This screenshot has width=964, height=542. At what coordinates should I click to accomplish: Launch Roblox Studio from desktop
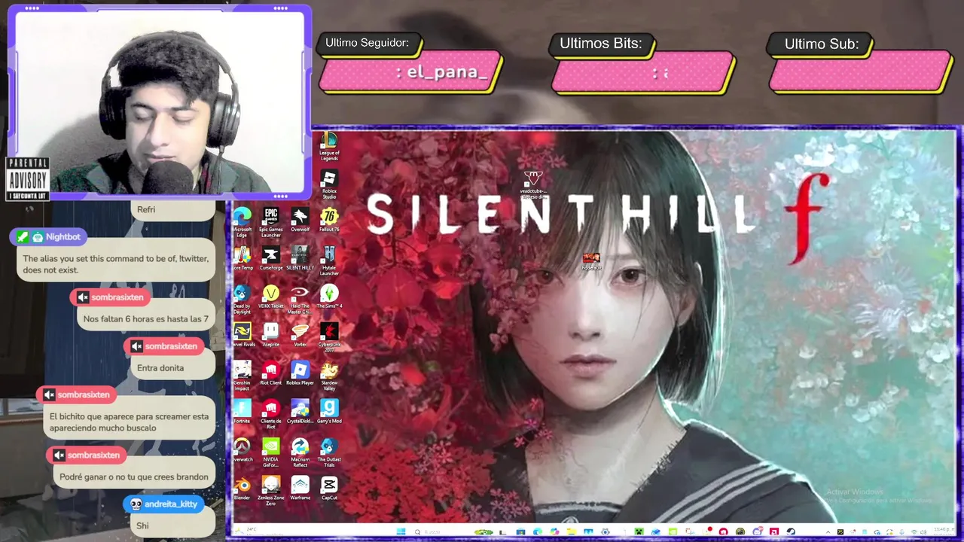pyautogui.click(x=329, y=185)
